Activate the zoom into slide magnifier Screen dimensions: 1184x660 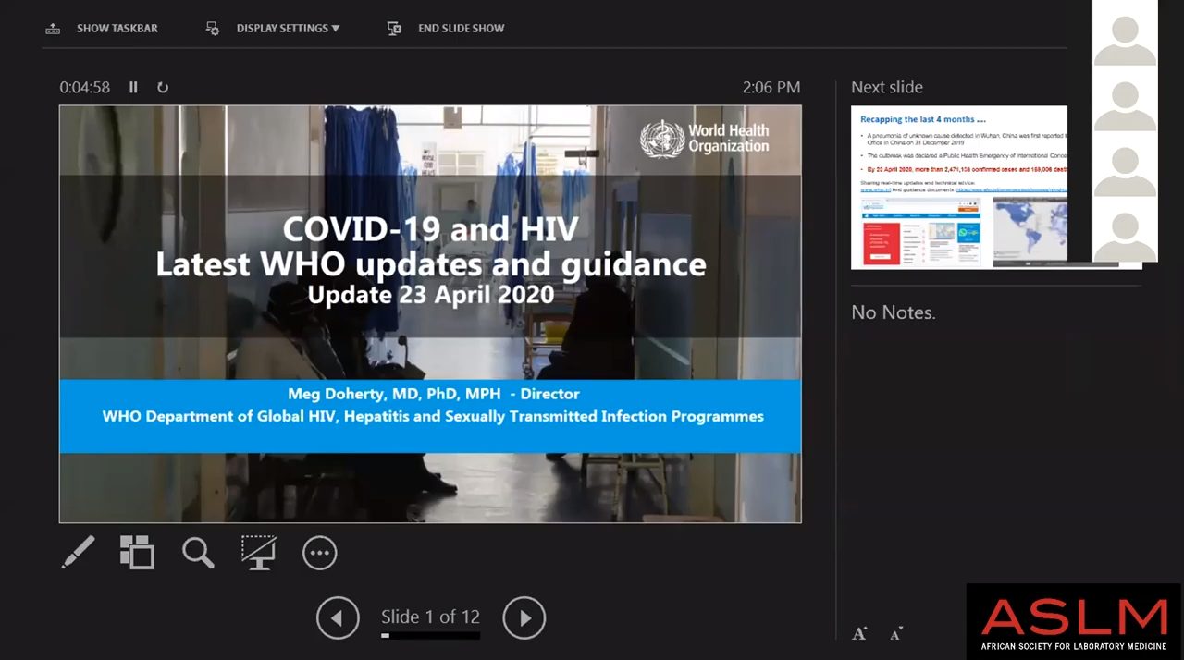[198, 553]
